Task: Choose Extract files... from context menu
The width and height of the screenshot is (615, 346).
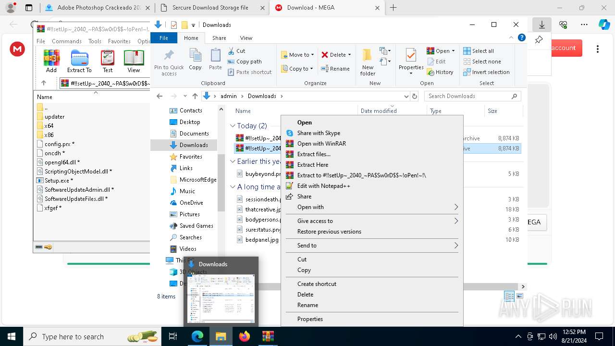Action: point(371,154)
